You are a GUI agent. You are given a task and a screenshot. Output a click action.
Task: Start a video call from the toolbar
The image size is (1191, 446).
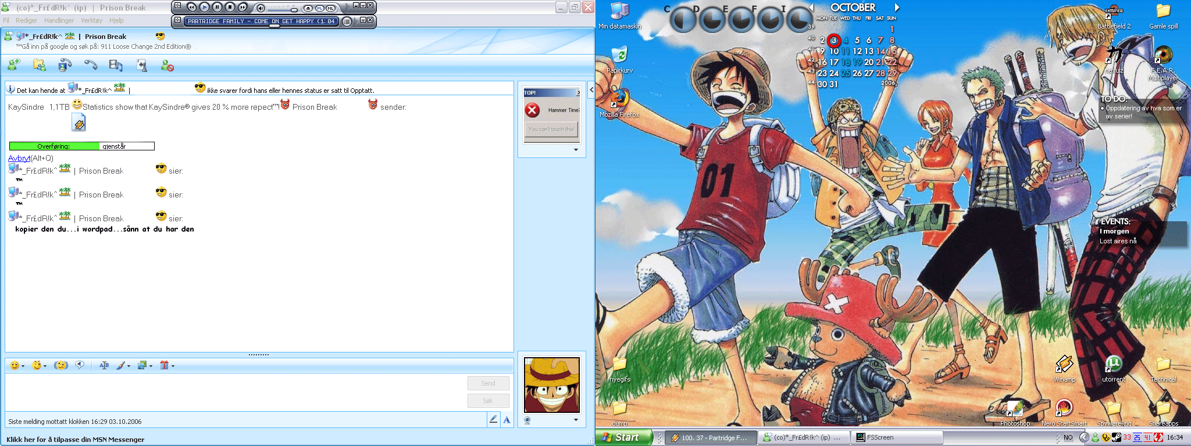tap(65, 65)
